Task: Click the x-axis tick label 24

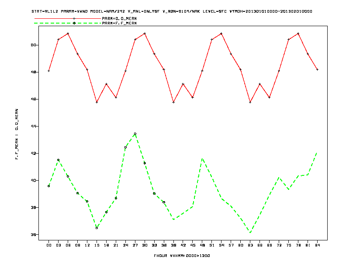Action: [125, 245]
